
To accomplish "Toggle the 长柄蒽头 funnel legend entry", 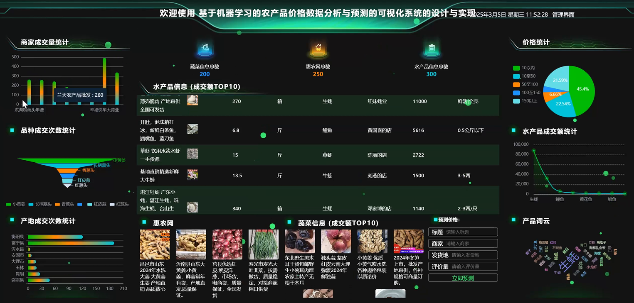I will (x=40, y=204).
